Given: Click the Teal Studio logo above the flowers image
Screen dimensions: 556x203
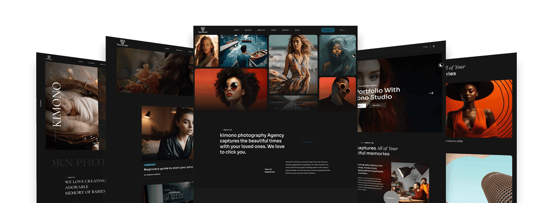Looking at the screenshot, I should (x=122, y=43).
